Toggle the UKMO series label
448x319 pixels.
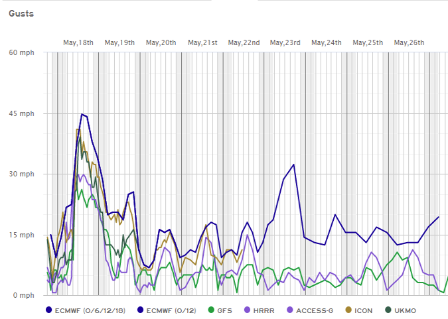point(406,310)
